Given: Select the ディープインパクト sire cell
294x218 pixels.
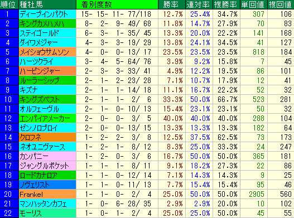Looking at the screenshot, I should (47, 14).
